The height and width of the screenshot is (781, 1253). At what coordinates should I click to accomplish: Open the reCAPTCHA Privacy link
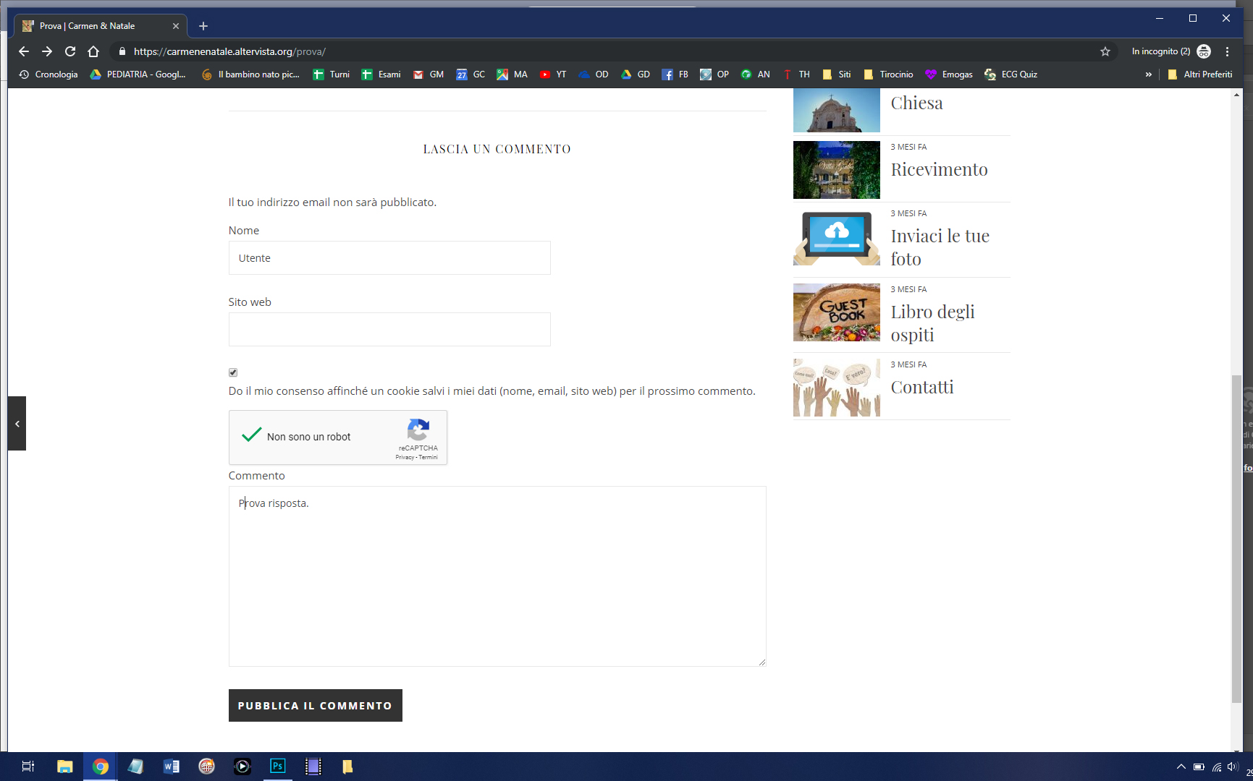[x=405, y=457]
